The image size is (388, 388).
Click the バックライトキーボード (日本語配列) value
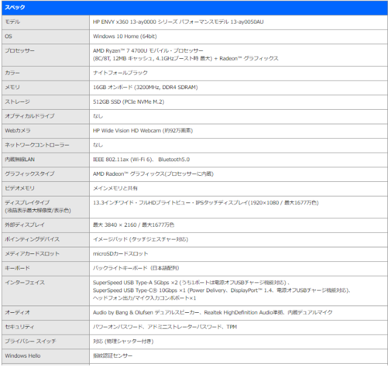136,268
